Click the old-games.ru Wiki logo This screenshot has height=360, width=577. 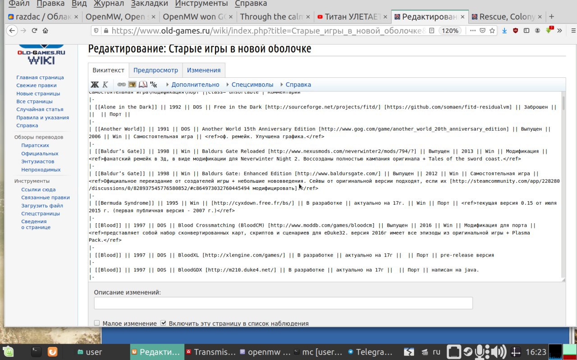41,55
